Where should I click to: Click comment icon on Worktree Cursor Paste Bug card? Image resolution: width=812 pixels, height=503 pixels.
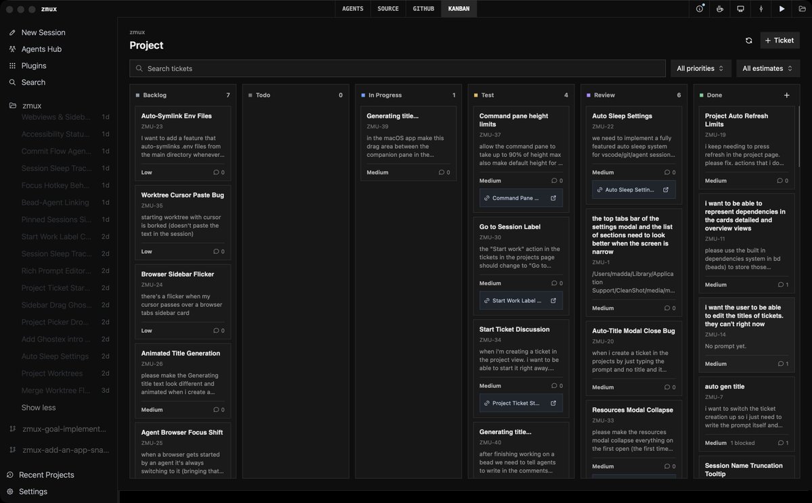click(x=216, y=251)
